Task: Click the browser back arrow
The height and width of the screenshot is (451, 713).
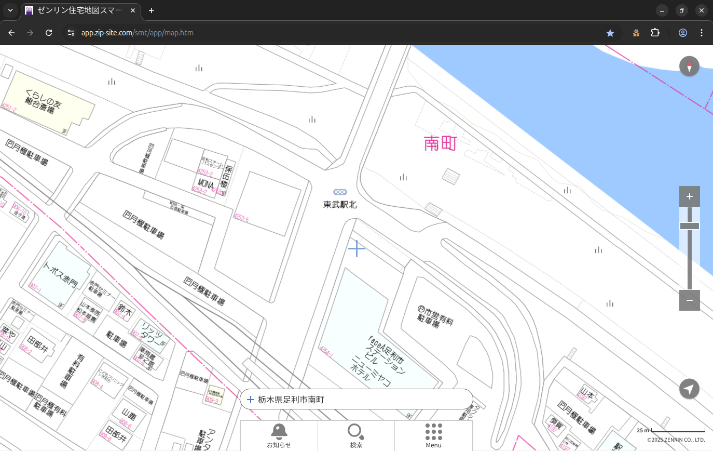Action: coord(11,33)
